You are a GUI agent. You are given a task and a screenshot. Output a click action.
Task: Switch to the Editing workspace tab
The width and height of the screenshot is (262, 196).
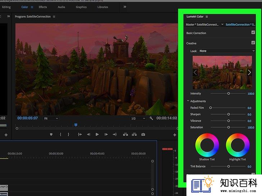(x=6, y=7)
